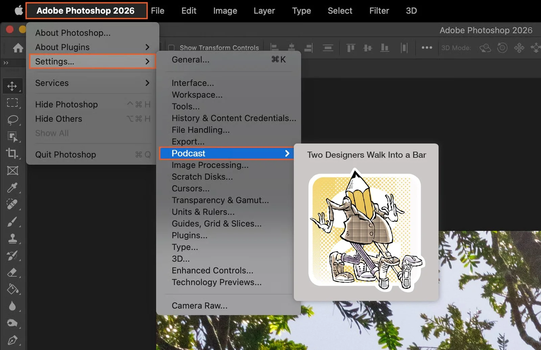Screen dimensions: 541x350
Task: Click Two Designers Walk Into a Bar
Action: point(366,155)
